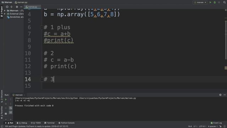This screenshot has width=227, height=128.
Task: Open the Event Log button
Action: [216, 123]
